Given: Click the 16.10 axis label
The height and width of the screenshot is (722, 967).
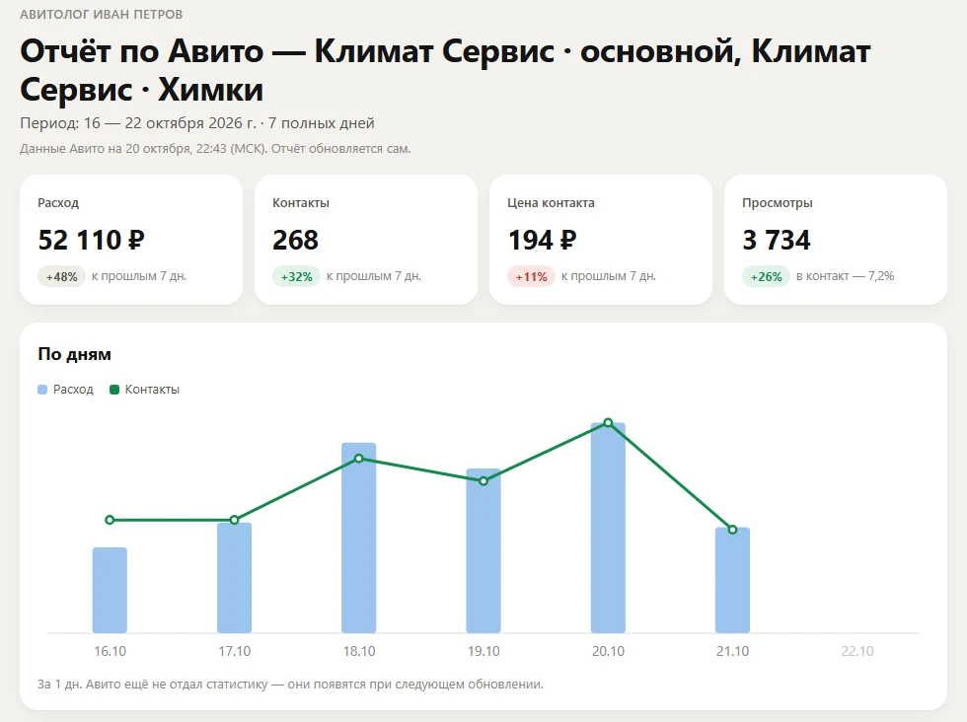Looking at the screenshot, I should [x=110, y=651].
